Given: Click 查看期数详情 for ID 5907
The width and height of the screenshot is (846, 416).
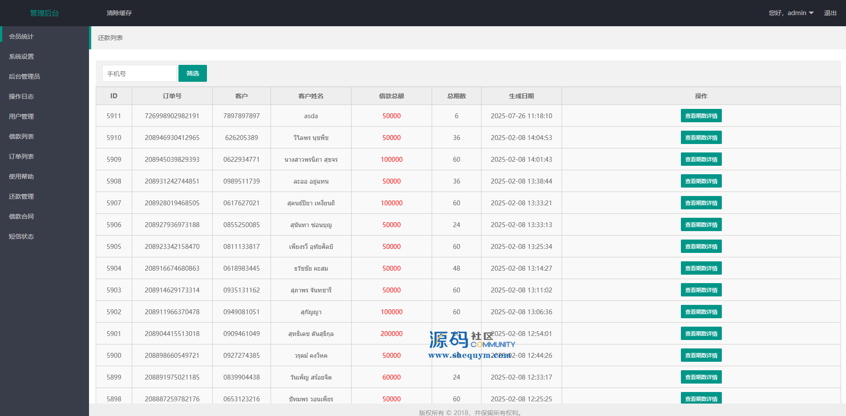Looking at the screenshot, I should [701, 203].
